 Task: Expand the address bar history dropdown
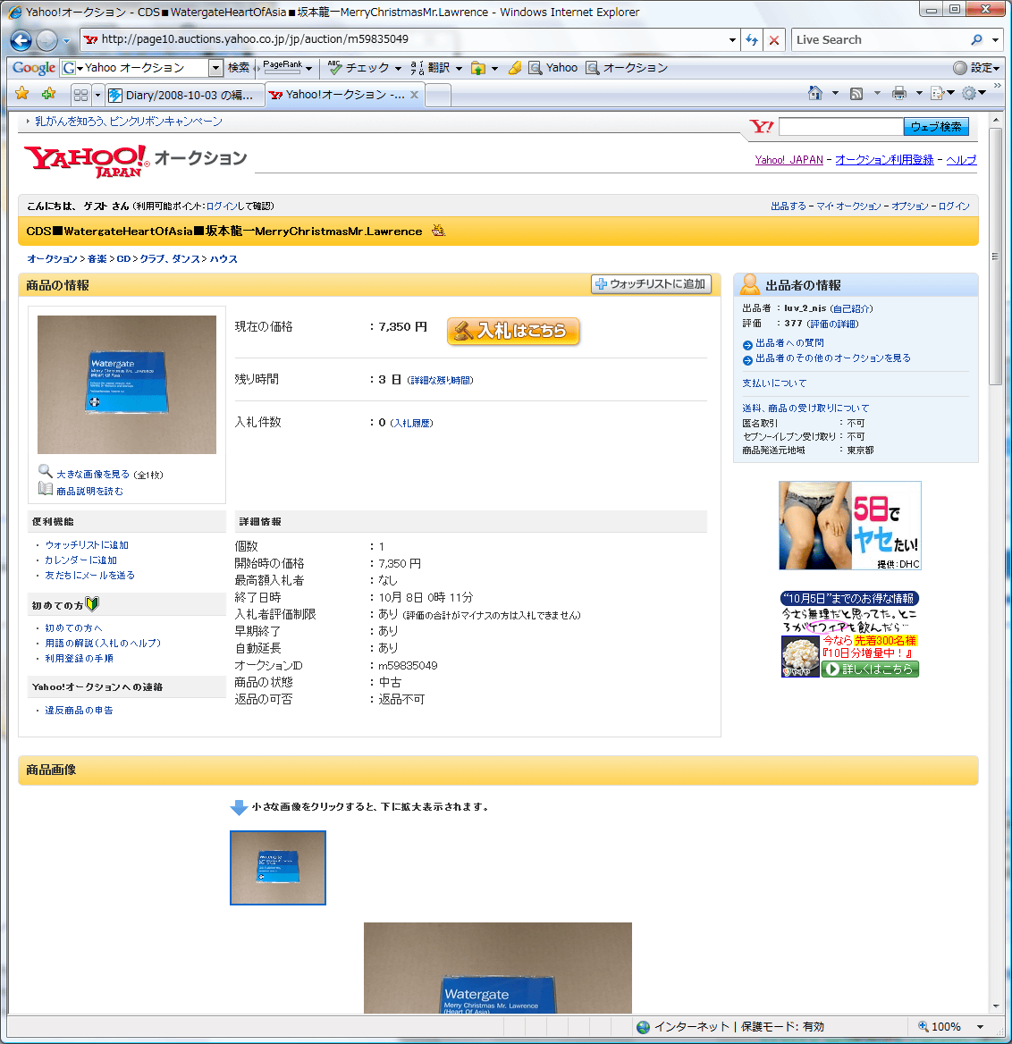[732, 40]
